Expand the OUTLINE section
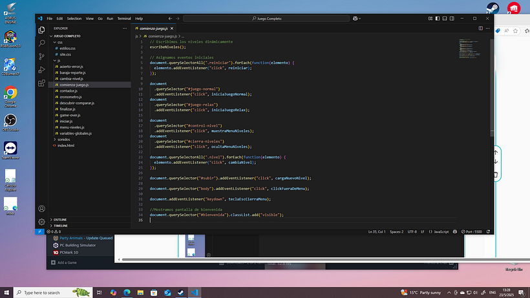Image resolution: width=530 pixels, height=298 pixels. click(60, 220)
